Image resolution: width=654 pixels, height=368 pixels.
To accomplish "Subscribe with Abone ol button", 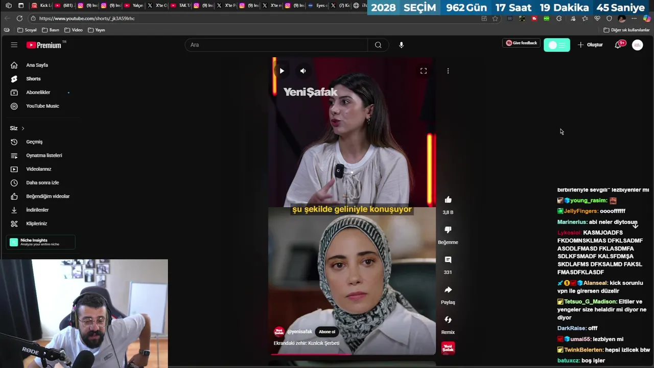I will click(327, 332).
